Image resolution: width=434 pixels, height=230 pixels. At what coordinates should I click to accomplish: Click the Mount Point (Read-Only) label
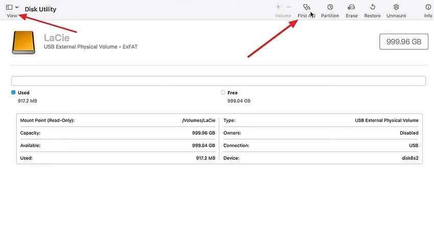coord(47,120)
